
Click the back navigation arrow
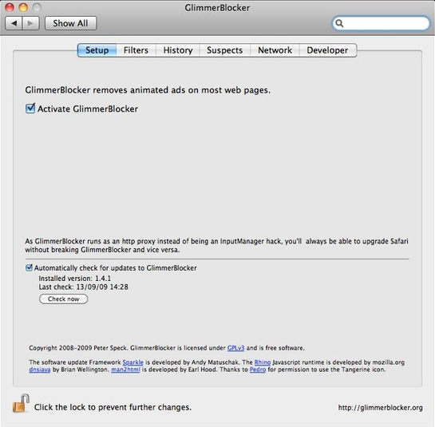(x=14, y=23)
